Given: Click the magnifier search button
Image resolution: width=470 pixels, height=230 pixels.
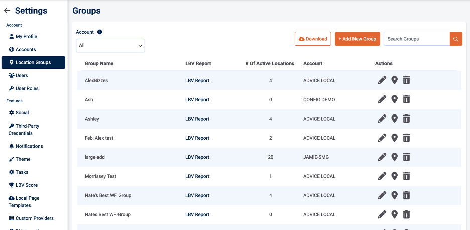Looking at the screenshot, I should (456, 39).
